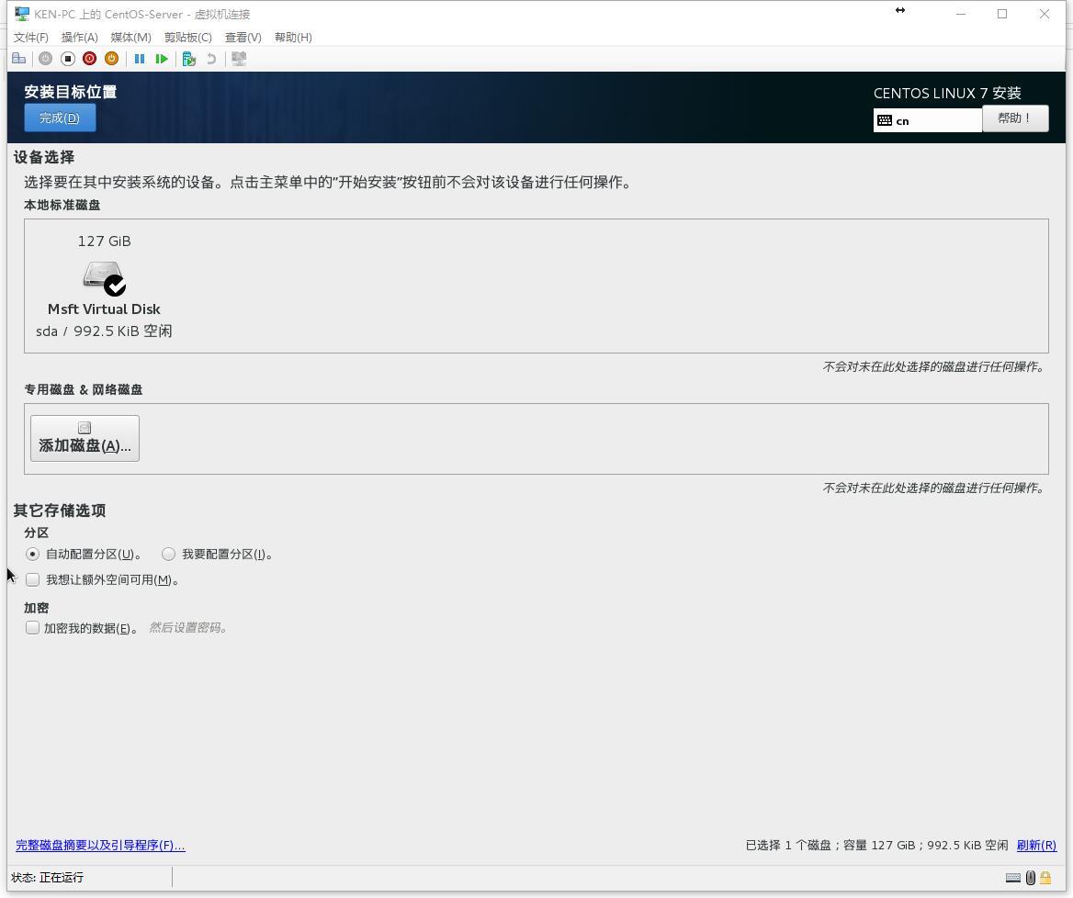The height and width of the screenshot is (898, 1073).
Task: Click 状态: 正在运行 status text
Action: (47, 878)
